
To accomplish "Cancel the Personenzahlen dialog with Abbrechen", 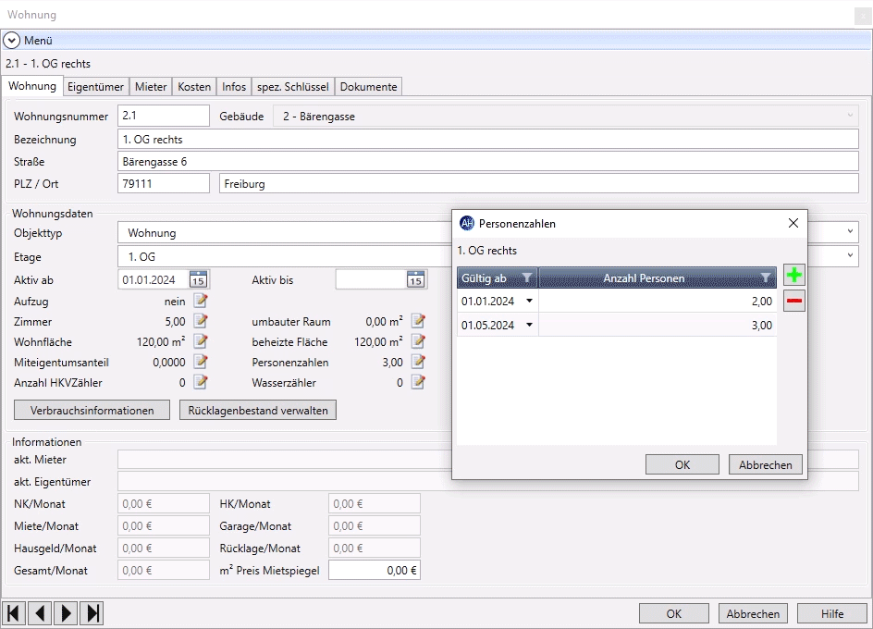I will coord(766,464).
